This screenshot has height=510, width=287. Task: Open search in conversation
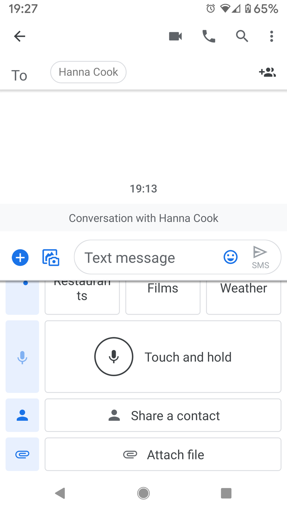242,36
